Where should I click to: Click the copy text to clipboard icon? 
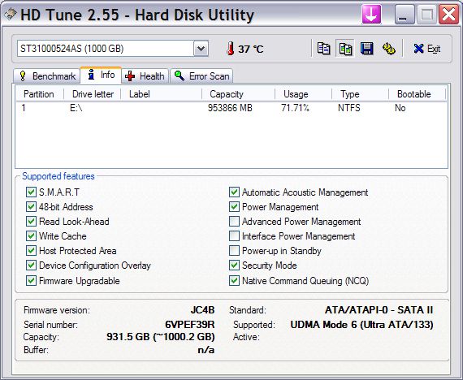coord(323,49)
